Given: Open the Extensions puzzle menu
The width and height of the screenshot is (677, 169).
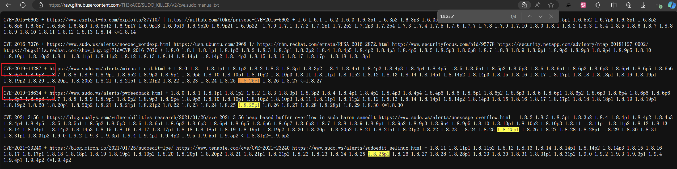Looking at the screenshot, I should 598,5.
